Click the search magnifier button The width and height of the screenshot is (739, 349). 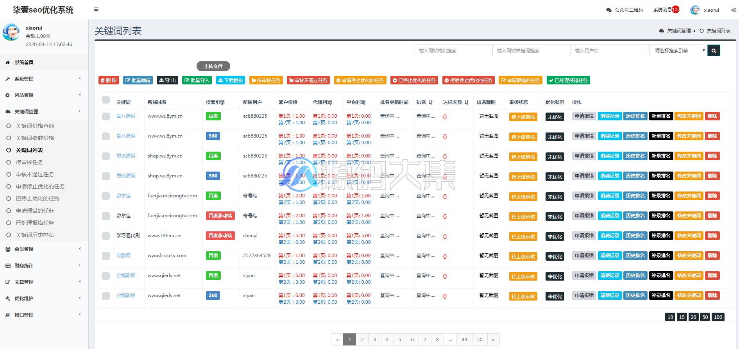coord(714,50)
